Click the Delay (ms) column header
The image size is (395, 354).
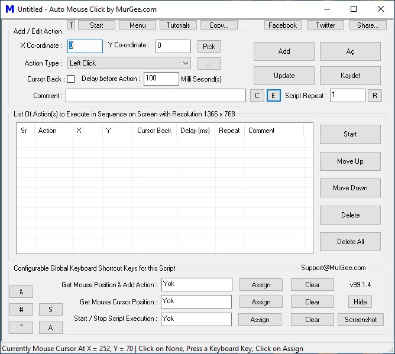tap(196, 131)
